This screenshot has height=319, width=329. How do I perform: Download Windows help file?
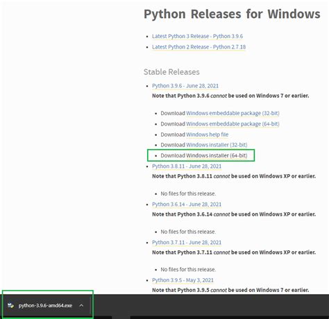(208, 135)
